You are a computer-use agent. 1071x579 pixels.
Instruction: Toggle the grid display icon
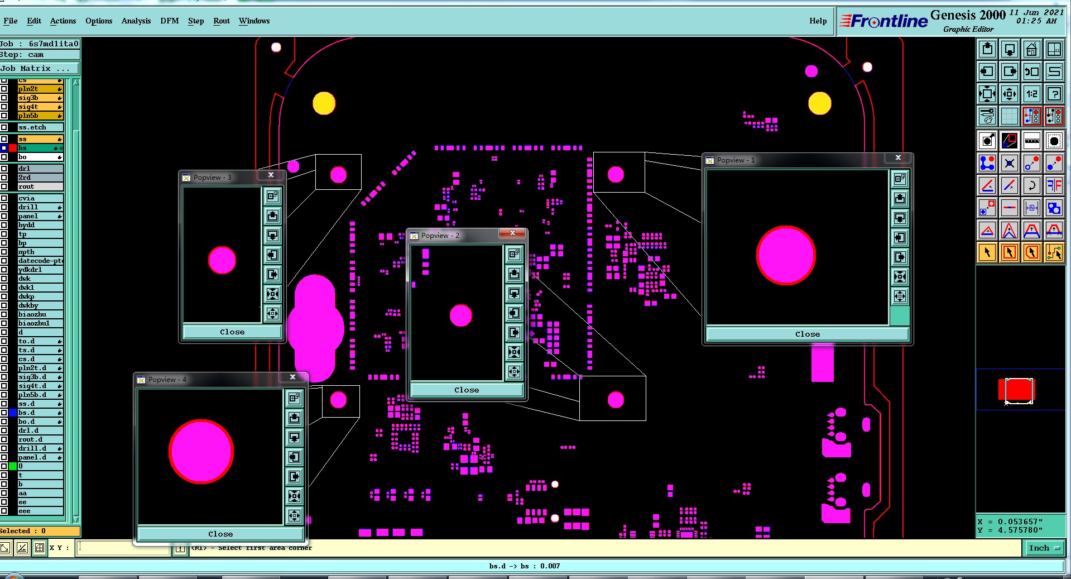tap(1010, 116)
